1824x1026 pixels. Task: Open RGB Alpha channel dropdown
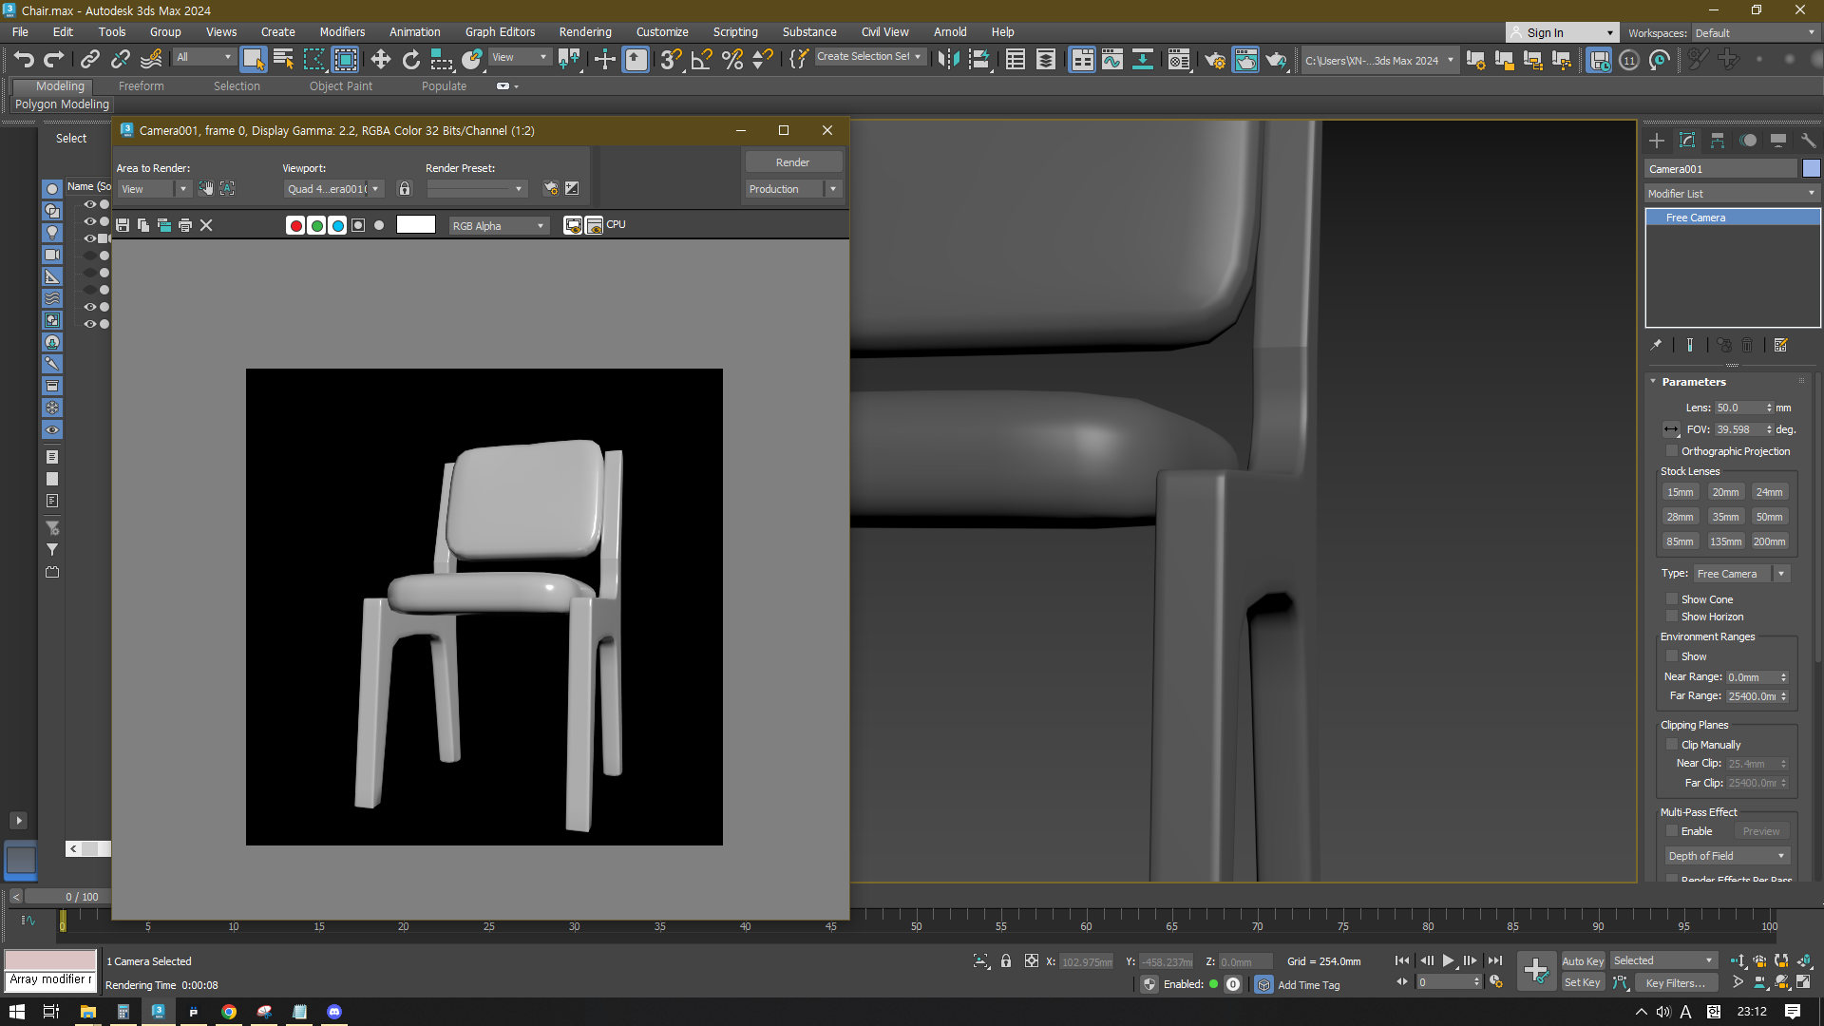pyautogui.click(x=499, y=225)
